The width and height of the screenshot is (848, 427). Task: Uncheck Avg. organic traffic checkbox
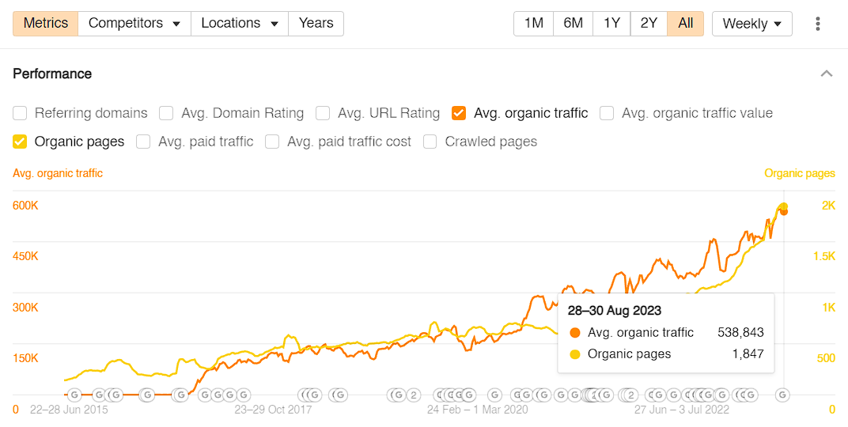[459, 113]
